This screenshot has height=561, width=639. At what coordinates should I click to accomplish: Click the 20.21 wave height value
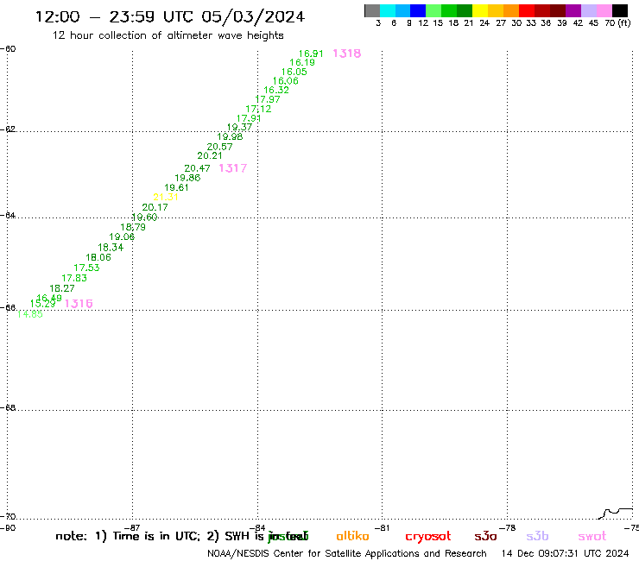210,155
